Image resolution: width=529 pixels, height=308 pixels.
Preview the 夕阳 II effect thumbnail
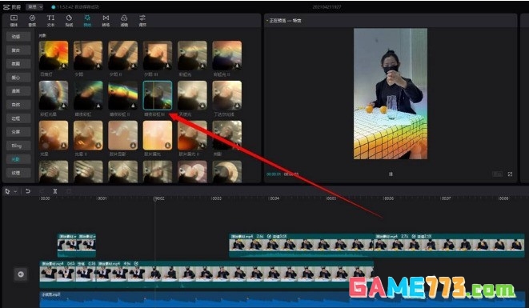click(x=122, y=55)
